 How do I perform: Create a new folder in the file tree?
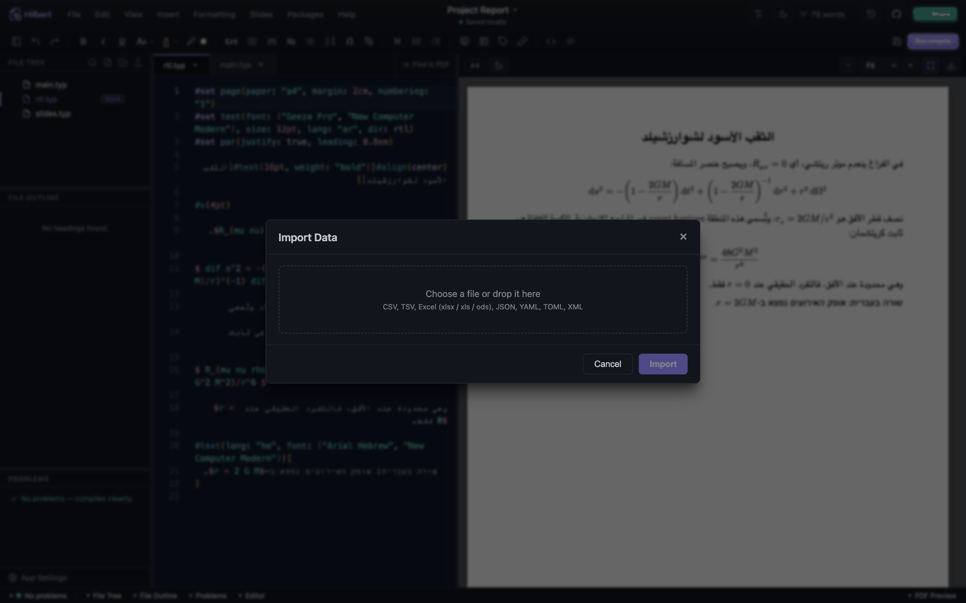click(x=123, y=63)
